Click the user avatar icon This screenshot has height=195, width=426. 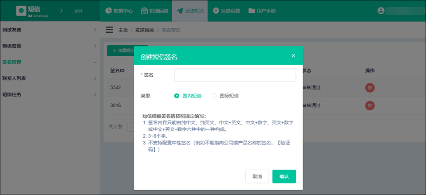coord(380,11)
